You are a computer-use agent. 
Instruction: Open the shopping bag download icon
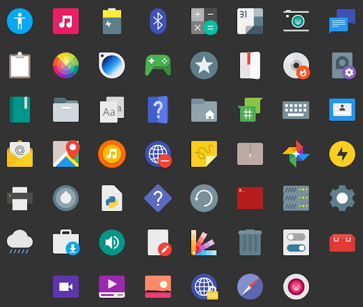tap(66, 242)
